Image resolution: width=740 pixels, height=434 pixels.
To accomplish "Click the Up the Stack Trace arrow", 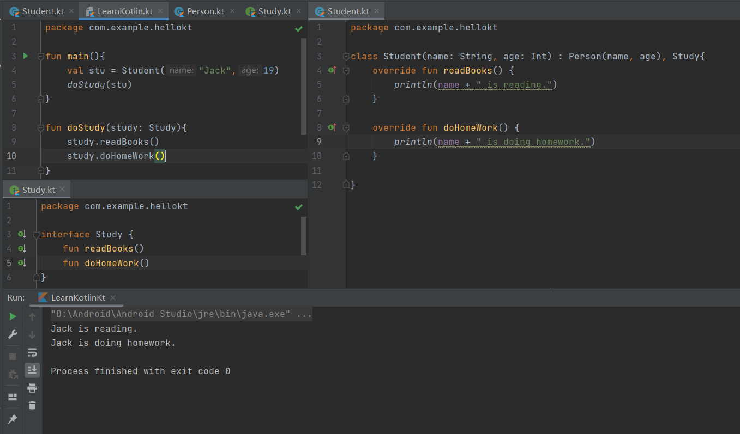I will tap(32, 316).
